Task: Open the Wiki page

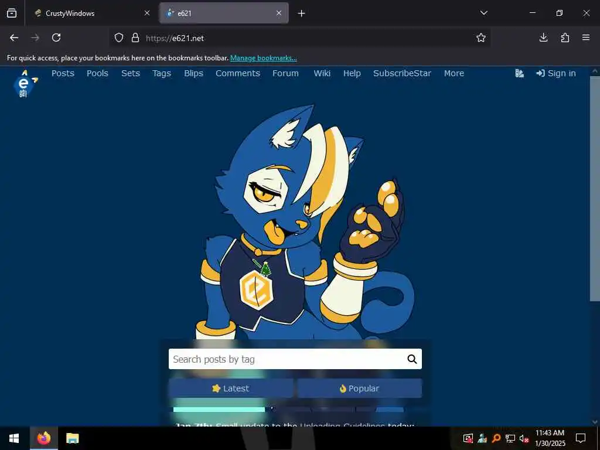Action: click(x=322, y=73)
